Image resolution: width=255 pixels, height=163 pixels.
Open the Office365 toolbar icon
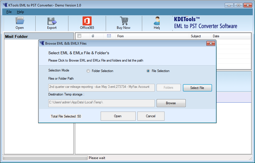87,21
